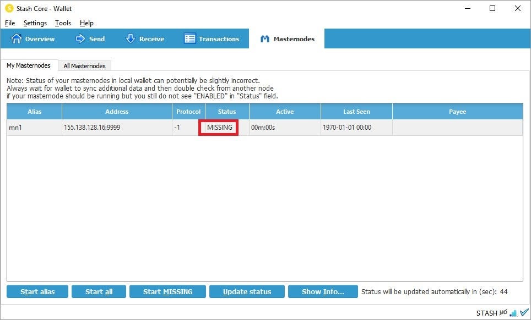The image size is (531, 320).
Task: Minimize the Stash Core wallet window
Action: coord(468,8)
